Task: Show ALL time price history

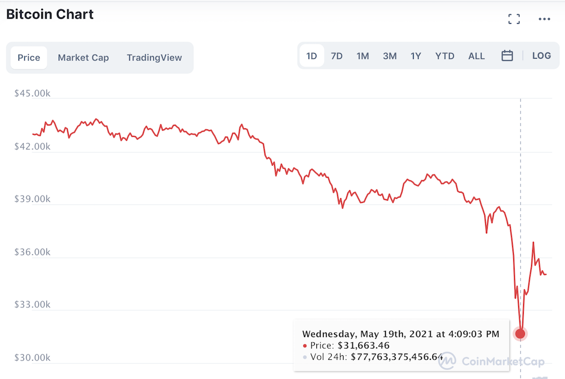Action: click(x=476, y=56)
